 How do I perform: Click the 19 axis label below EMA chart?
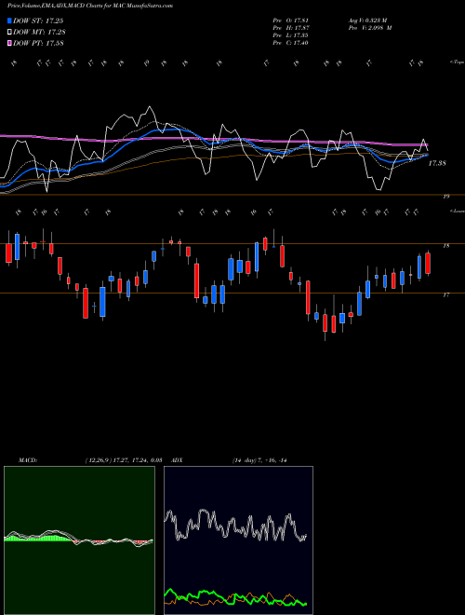pos(446,197)
